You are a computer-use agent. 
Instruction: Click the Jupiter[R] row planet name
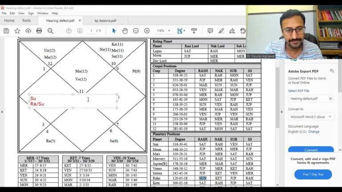click(160, 164)
